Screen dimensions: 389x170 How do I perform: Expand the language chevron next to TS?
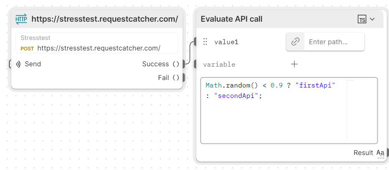[373, 19]
